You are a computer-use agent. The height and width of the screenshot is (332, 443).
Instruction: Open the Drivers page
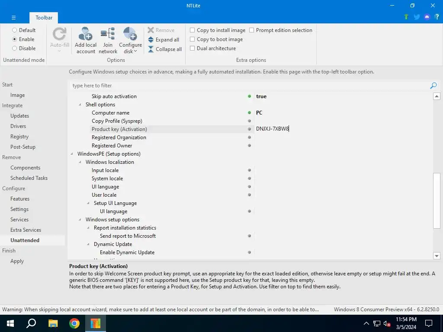18,126
